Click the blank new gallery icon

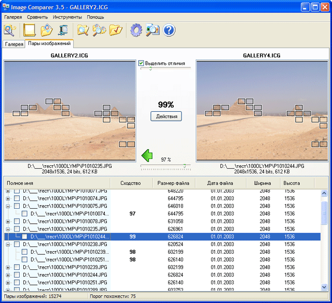pyautogui.click(x=30, y=30)
